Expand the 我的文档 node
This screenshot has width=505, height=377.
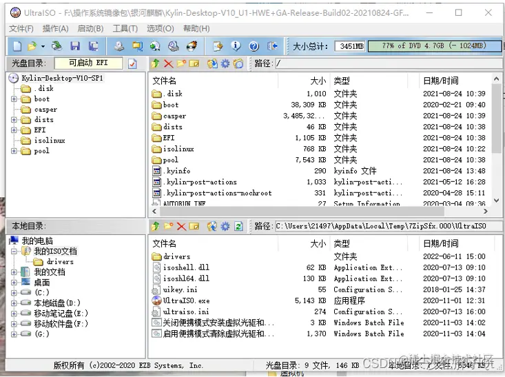point(14,272)
